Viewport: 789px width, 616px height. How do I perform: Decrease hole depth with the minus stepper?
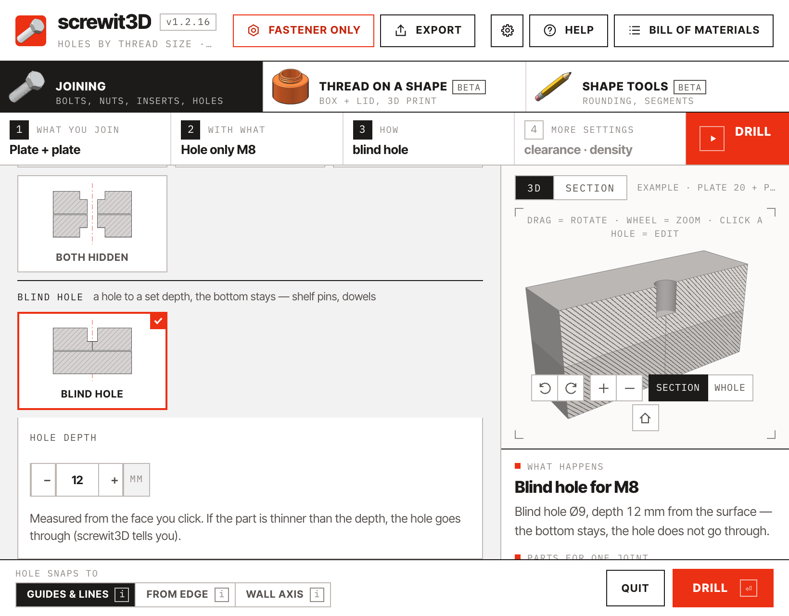click(44, 480)
